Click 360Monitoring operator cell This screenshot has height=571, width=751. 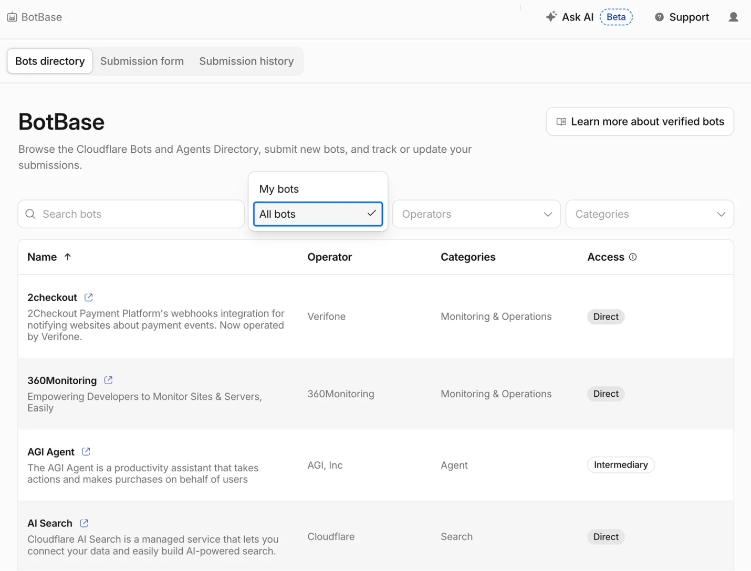(341, 394)
